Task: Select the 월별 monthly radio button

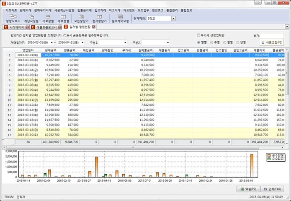Action: (224, 42)
